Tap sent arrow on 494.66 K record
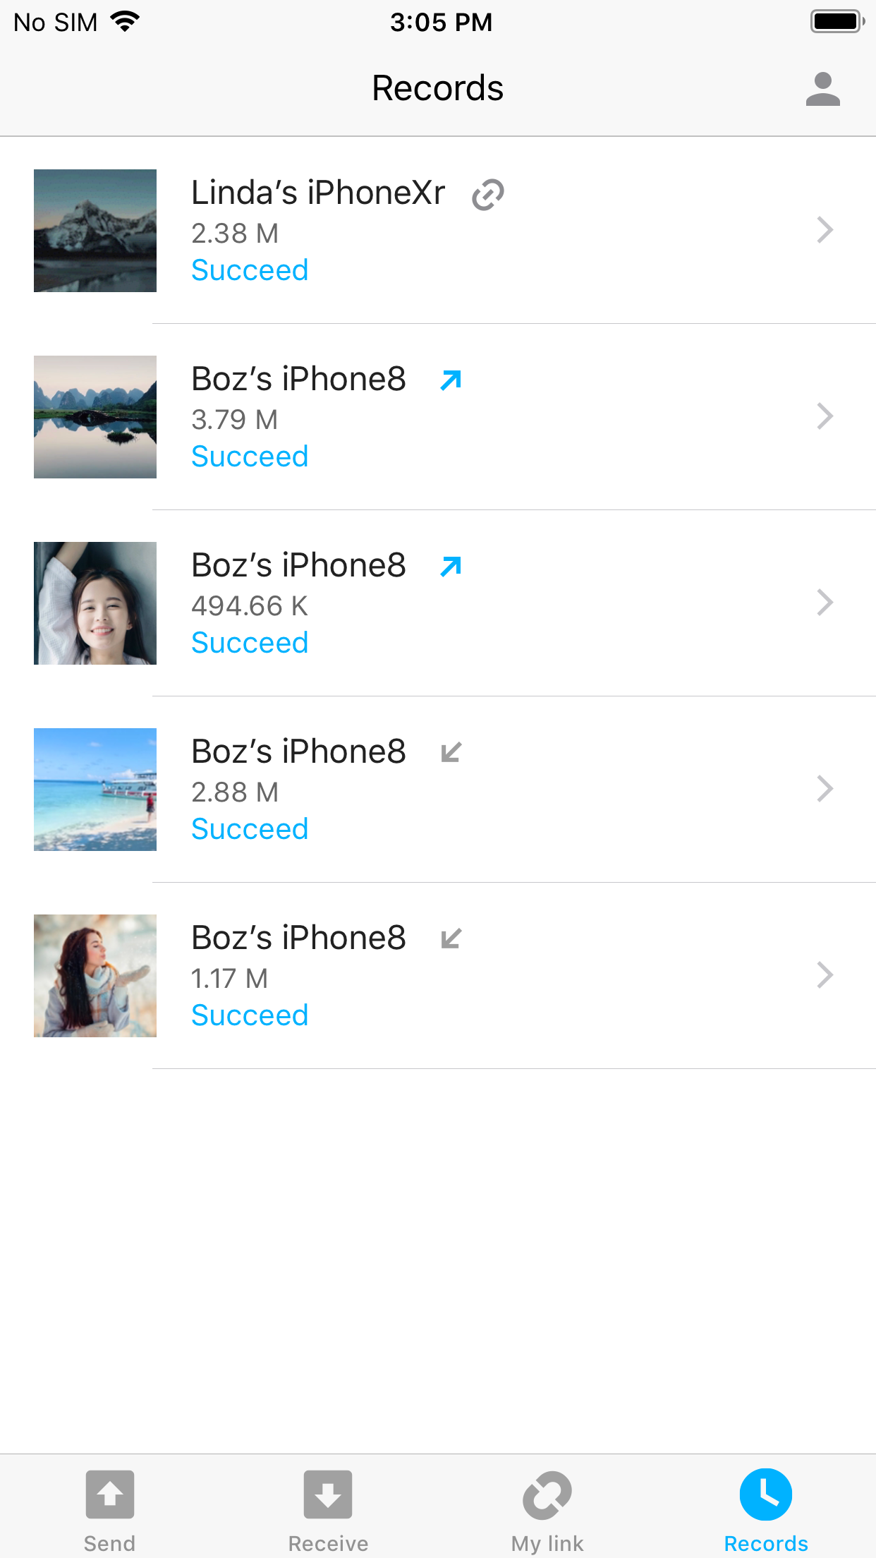Screen dimensions: 876x1558 (451, 567)
